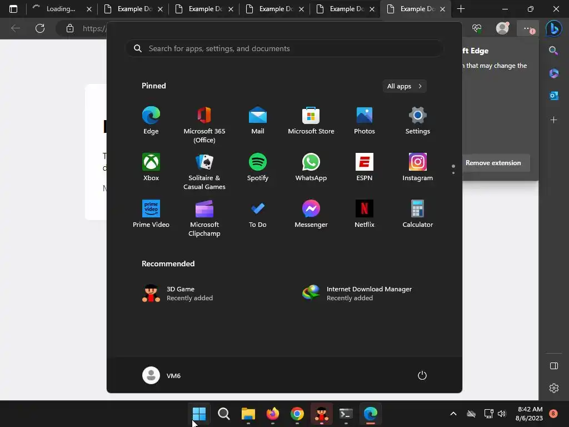Viewport: 569px width, 427px height.
Task: Click Remove extension button
Action: (x=493, y=163)
